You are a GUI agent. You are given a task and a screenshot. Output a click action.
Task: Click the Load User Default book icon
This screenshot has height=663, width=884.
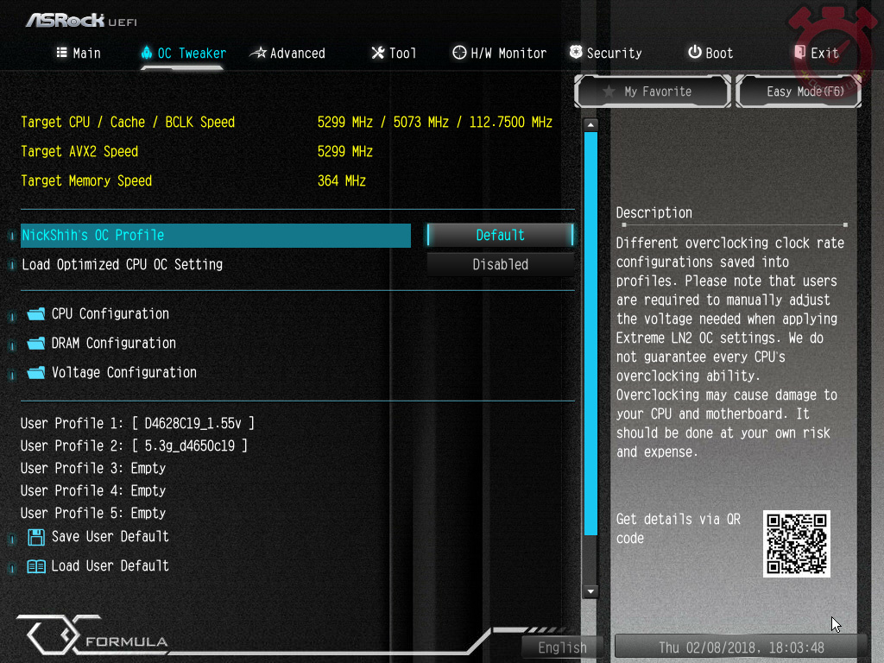click(36, 566)
